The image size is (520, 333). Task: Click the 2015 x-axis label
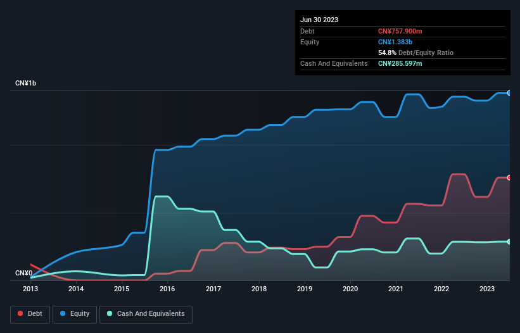pyautogui.click(x=122, y=289)
